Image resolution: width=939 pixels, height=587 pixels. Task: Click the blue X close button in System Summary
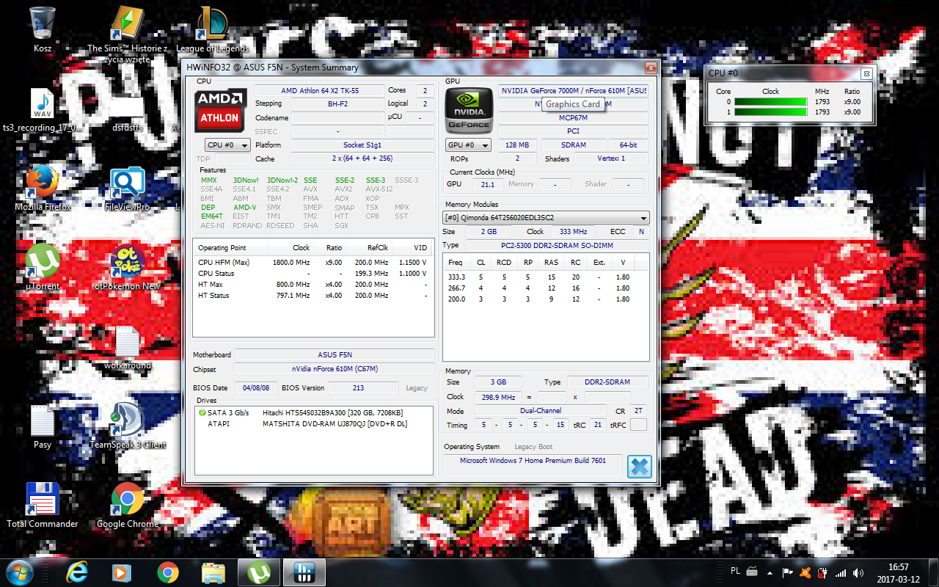(x=640, y=467)
